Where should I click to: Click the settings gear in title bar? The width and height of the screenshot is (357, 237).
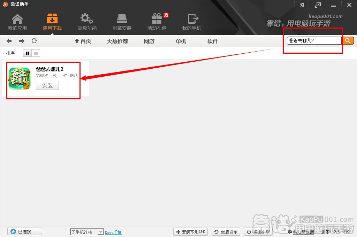[x=302, y=5]
